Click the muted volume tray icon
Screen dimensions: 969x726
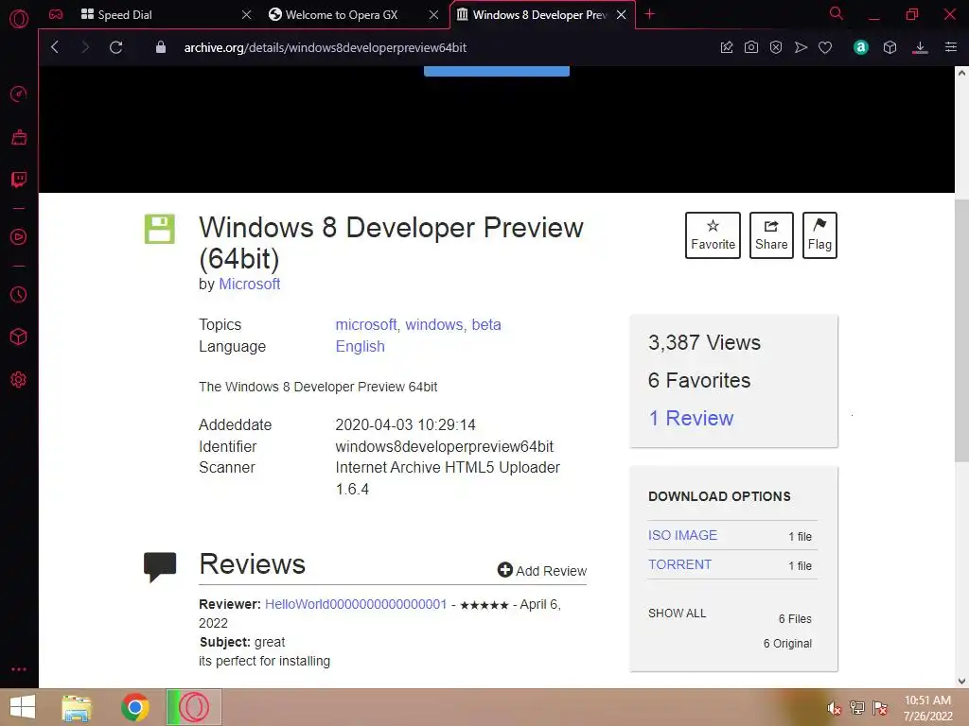834,708
